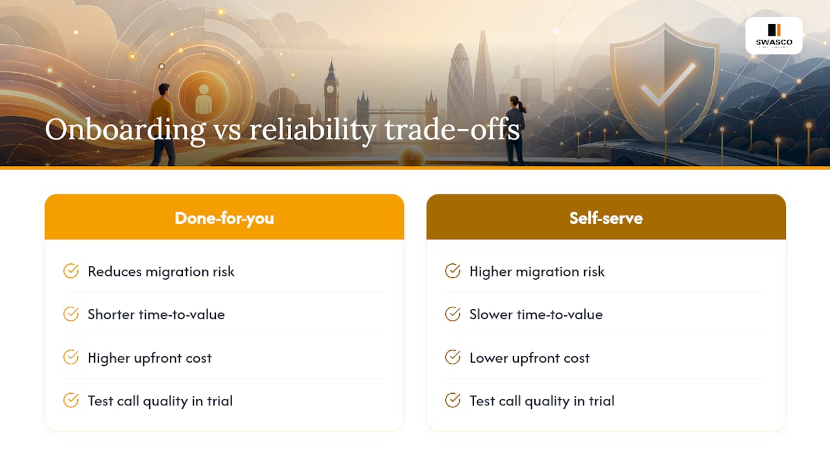The width and height of the screenshot is (830, 467).
Task: Click the checkmark beside Reduces migration risk
Action: coord(71,271)
